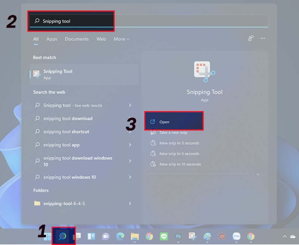This screenshot has width=299, height=245.
Task: Expand arrow for Snipping tool web results
Action: [x=130, y=105]
